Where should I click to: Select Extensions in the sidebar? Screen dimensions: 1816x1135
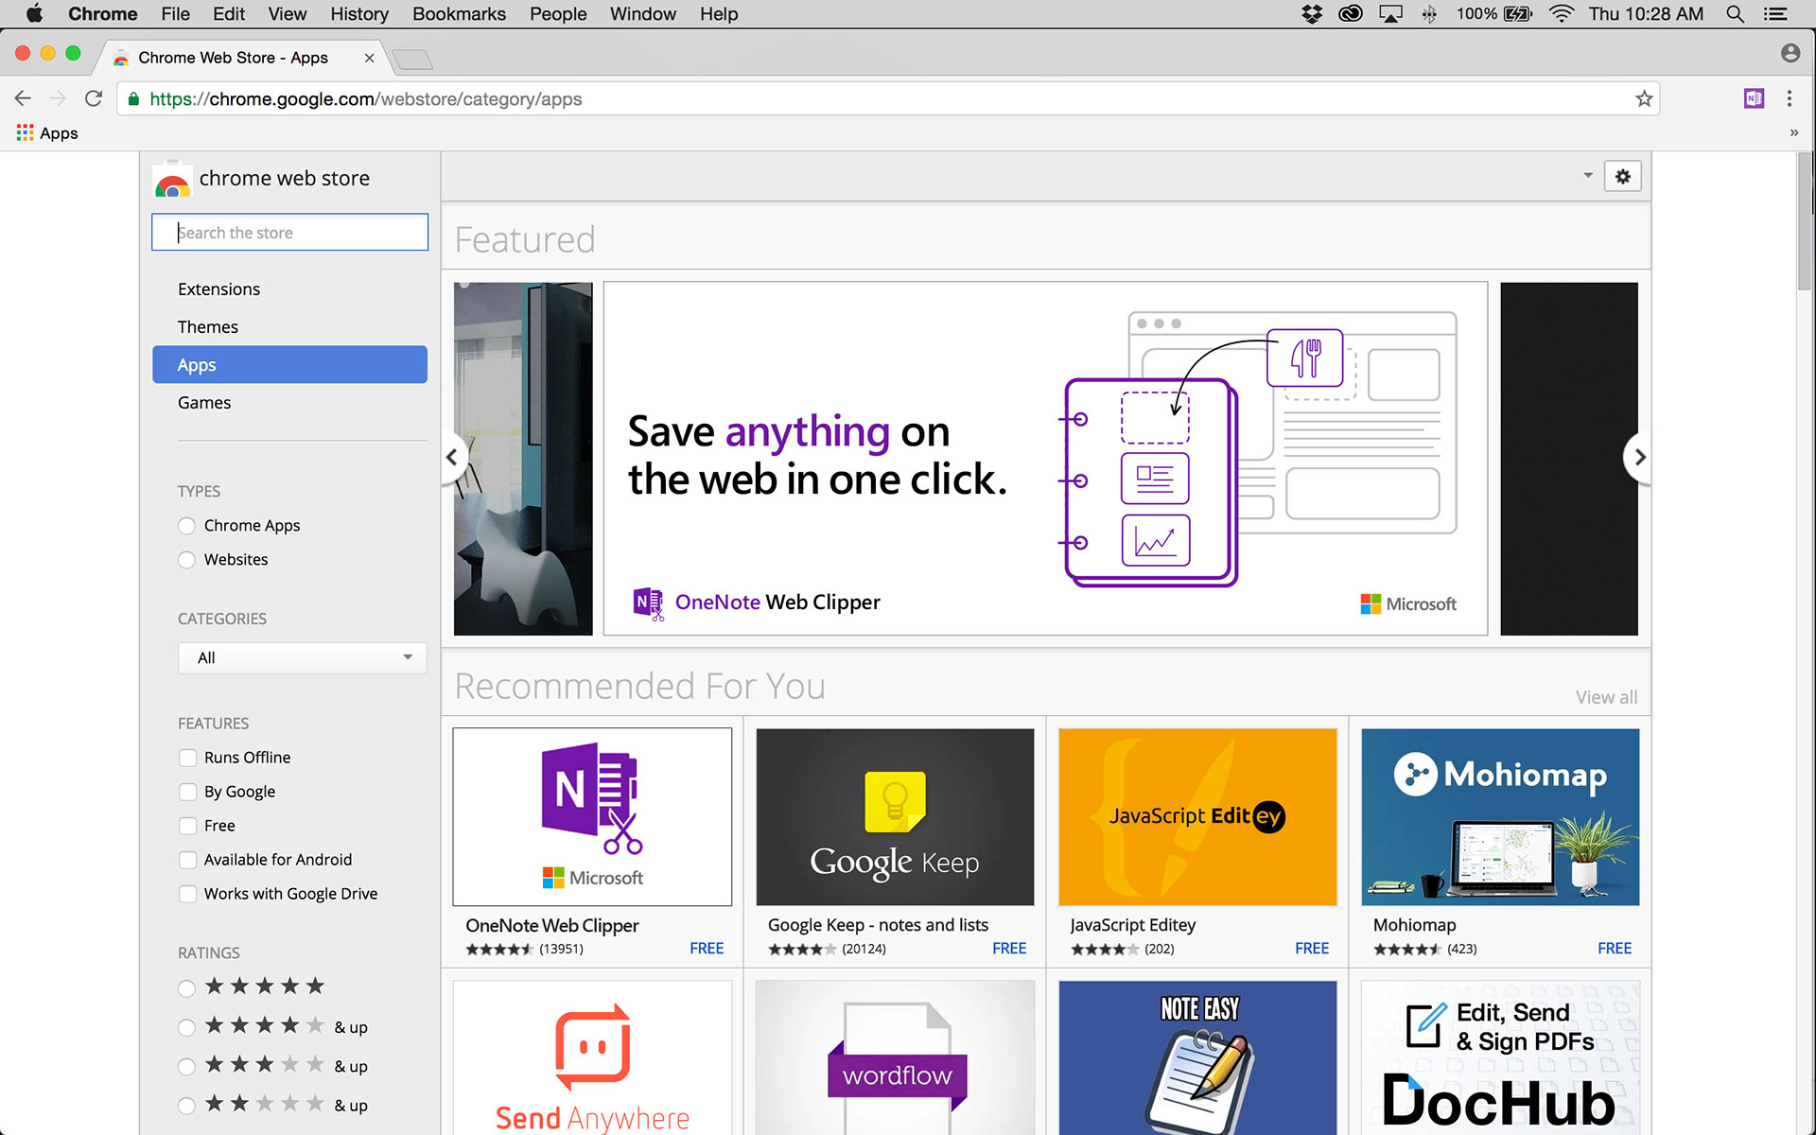coord(218,289)
